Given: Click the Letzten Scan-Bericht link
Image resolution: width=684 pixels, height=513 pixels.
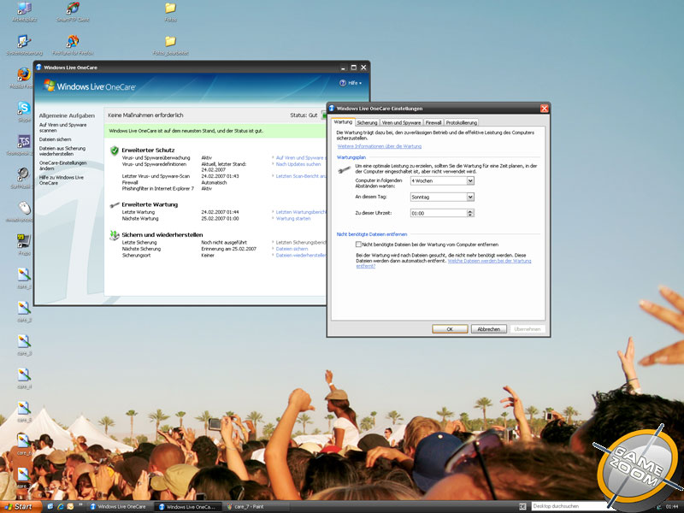Looking at the screenshot, I should pos(301,176).
